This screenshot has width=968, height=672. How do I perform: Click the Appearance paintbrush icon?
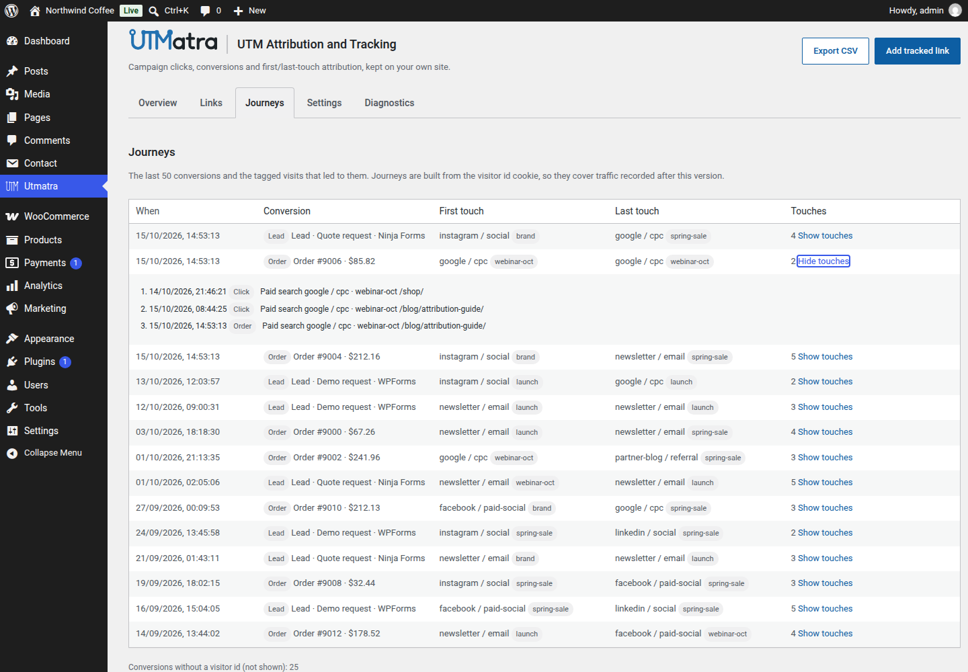click(12, 339)
